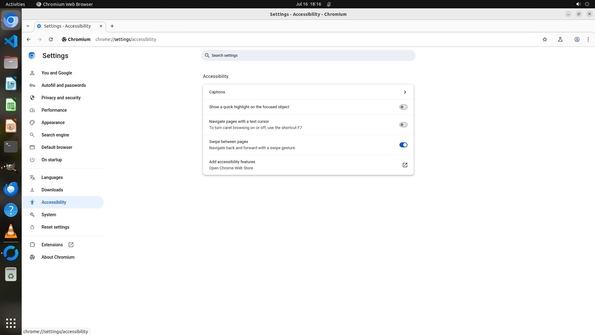The image size is (595, 335).
Task: Go to Privacy and security settings
Action: (x=61, y=98)
